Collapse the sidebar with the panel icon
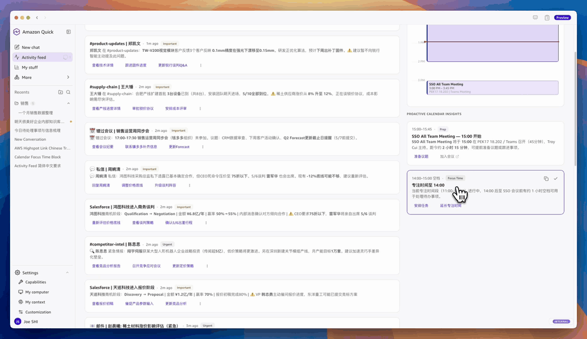The height and width of the screenshot is (339, 587). click(68, 32)
